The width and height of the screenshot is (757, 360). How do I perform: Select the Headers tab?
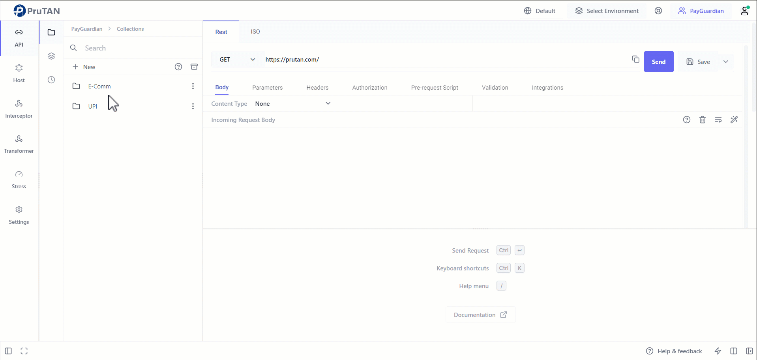point(317,88)
